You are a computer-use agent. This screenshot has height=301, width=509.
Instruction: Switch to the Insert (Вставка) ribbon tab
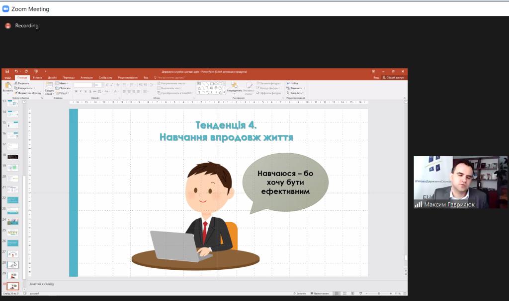37,78
